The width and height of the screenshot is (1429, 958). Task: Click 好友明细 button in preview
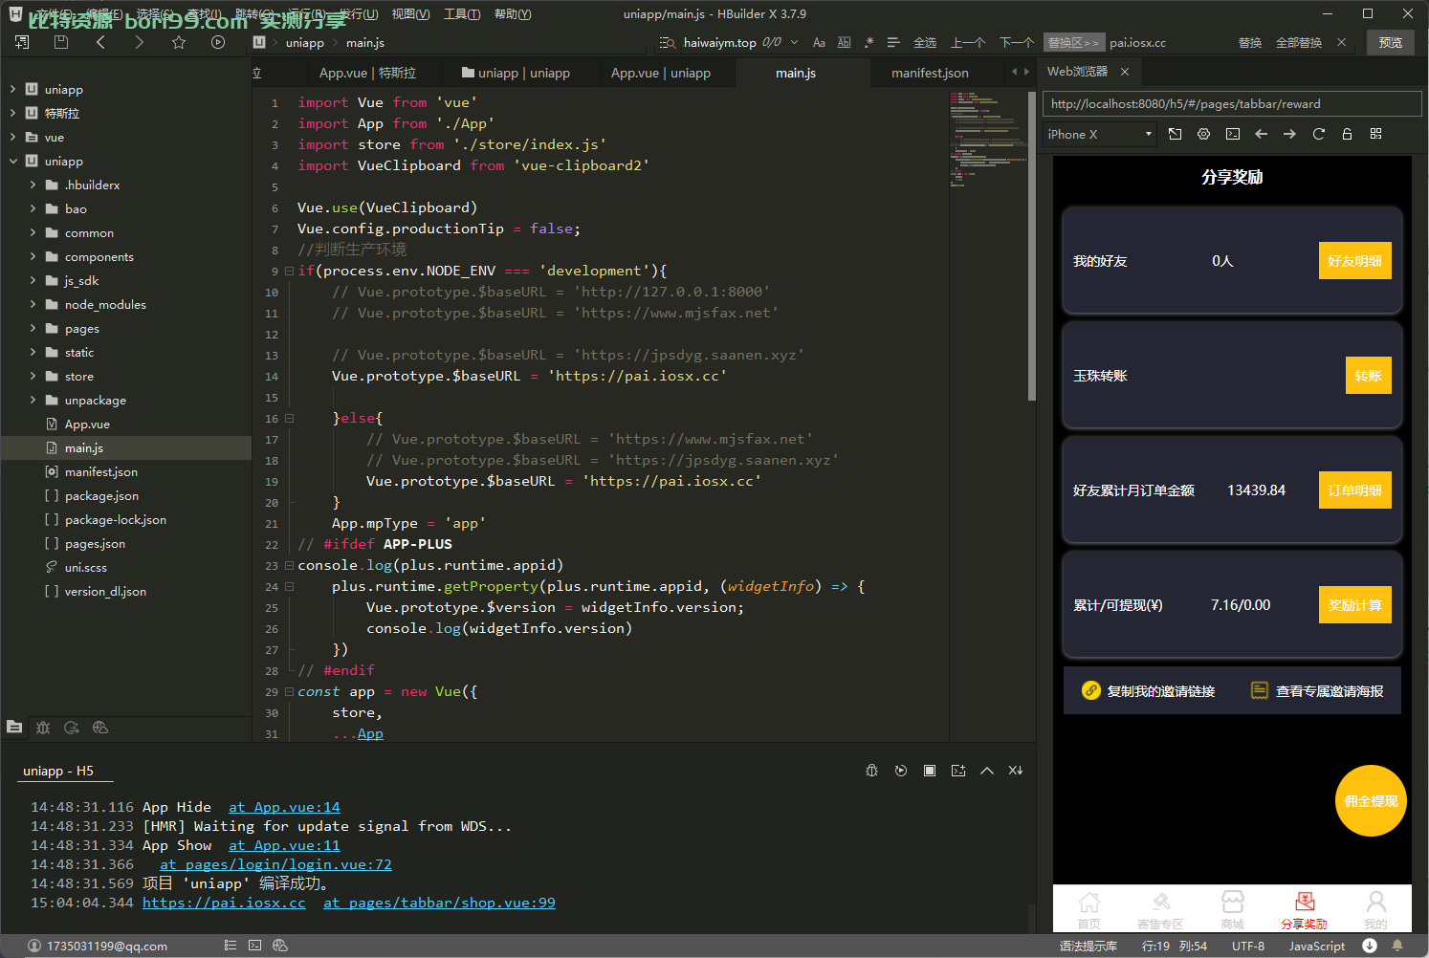1354,261
